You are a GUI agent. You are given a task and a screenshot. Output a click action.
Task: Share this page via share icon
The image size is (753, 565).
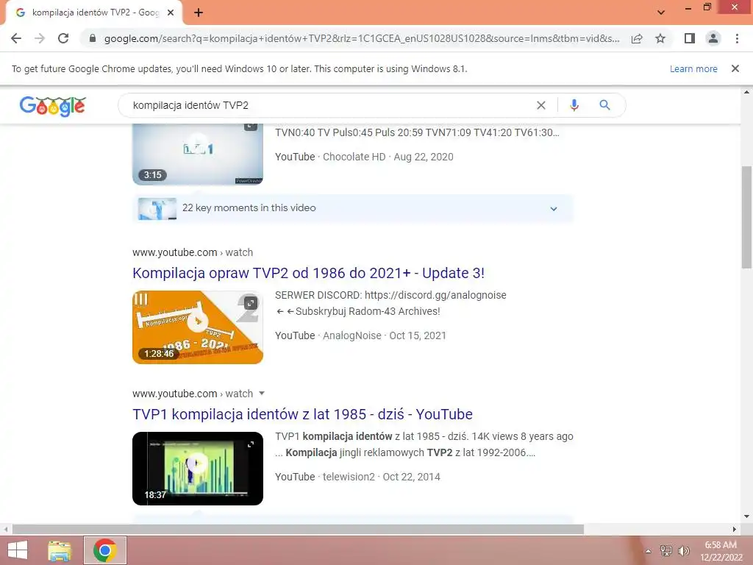click(637, 38)
